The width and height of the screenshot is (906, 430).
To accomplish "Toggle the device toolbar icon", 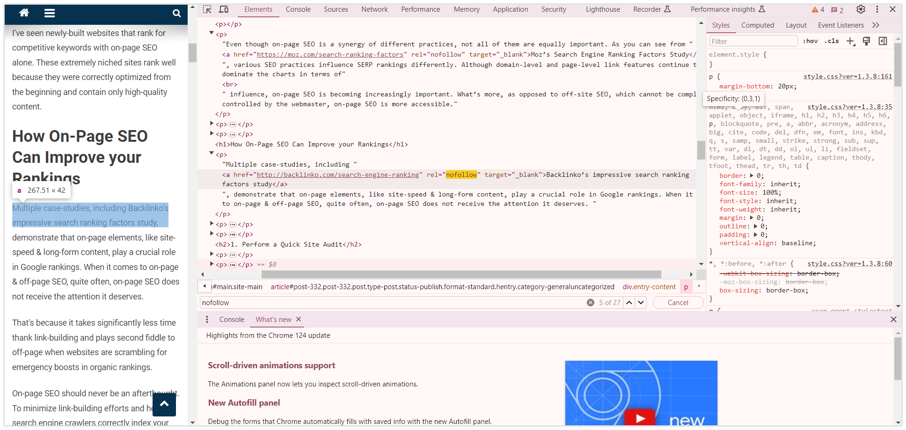I will pyautogui.click(x=224, y=9).
